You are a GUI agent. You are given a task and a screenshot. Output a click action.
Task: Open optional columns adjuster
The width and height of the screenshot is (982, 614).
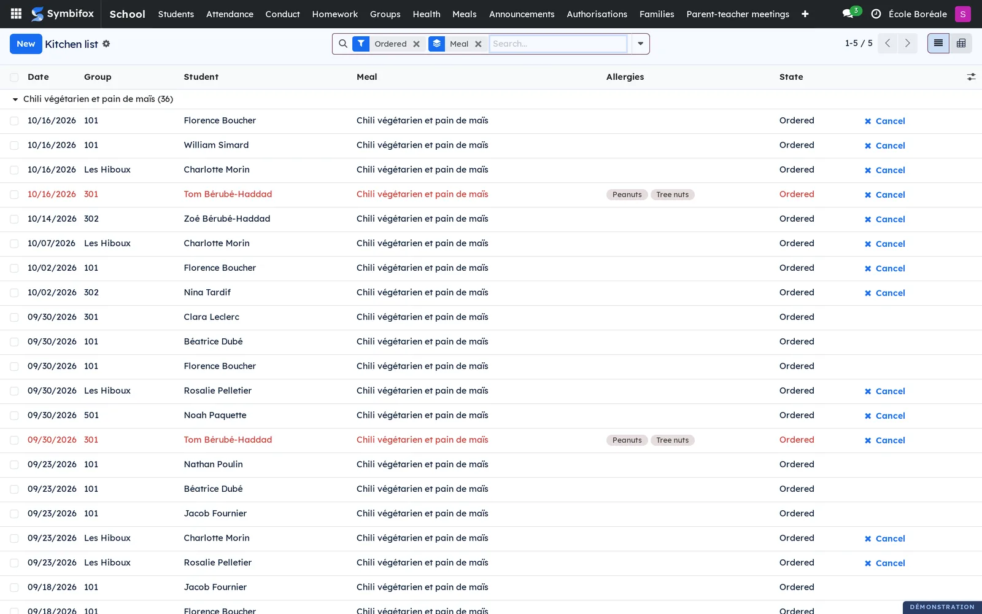(x=971, y=77)
